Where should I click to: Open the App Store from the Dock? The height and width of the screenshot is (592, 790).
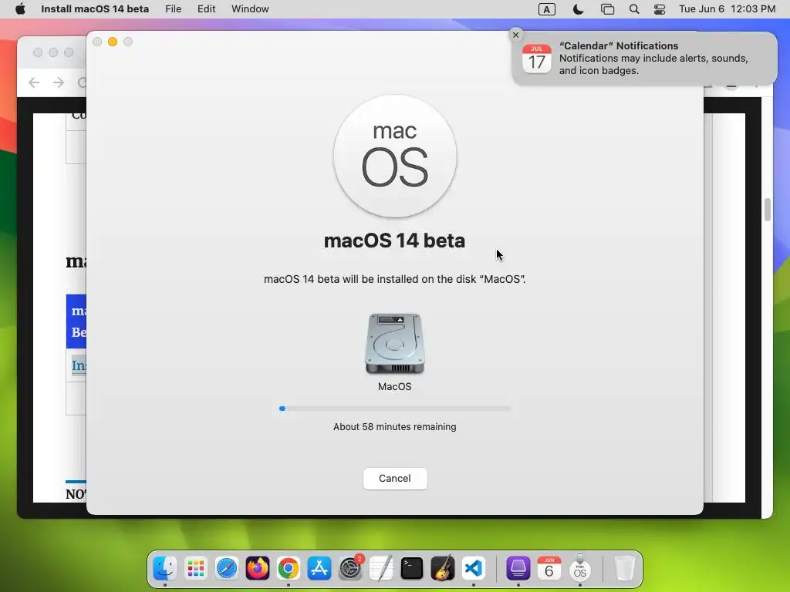coord(319,568)
